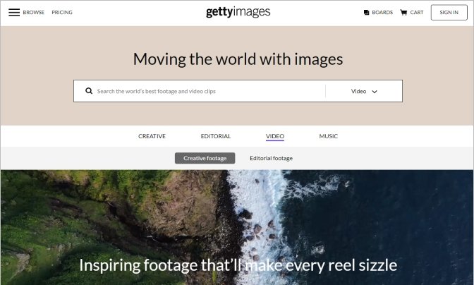Click the Boards stacked-pages icon
Image resolution: width=474 pixels, height=285 pixels.
366,13
